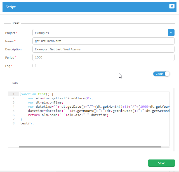Click code line 4 var datetime
Screen dimensions: 179x172
(99, 107)
